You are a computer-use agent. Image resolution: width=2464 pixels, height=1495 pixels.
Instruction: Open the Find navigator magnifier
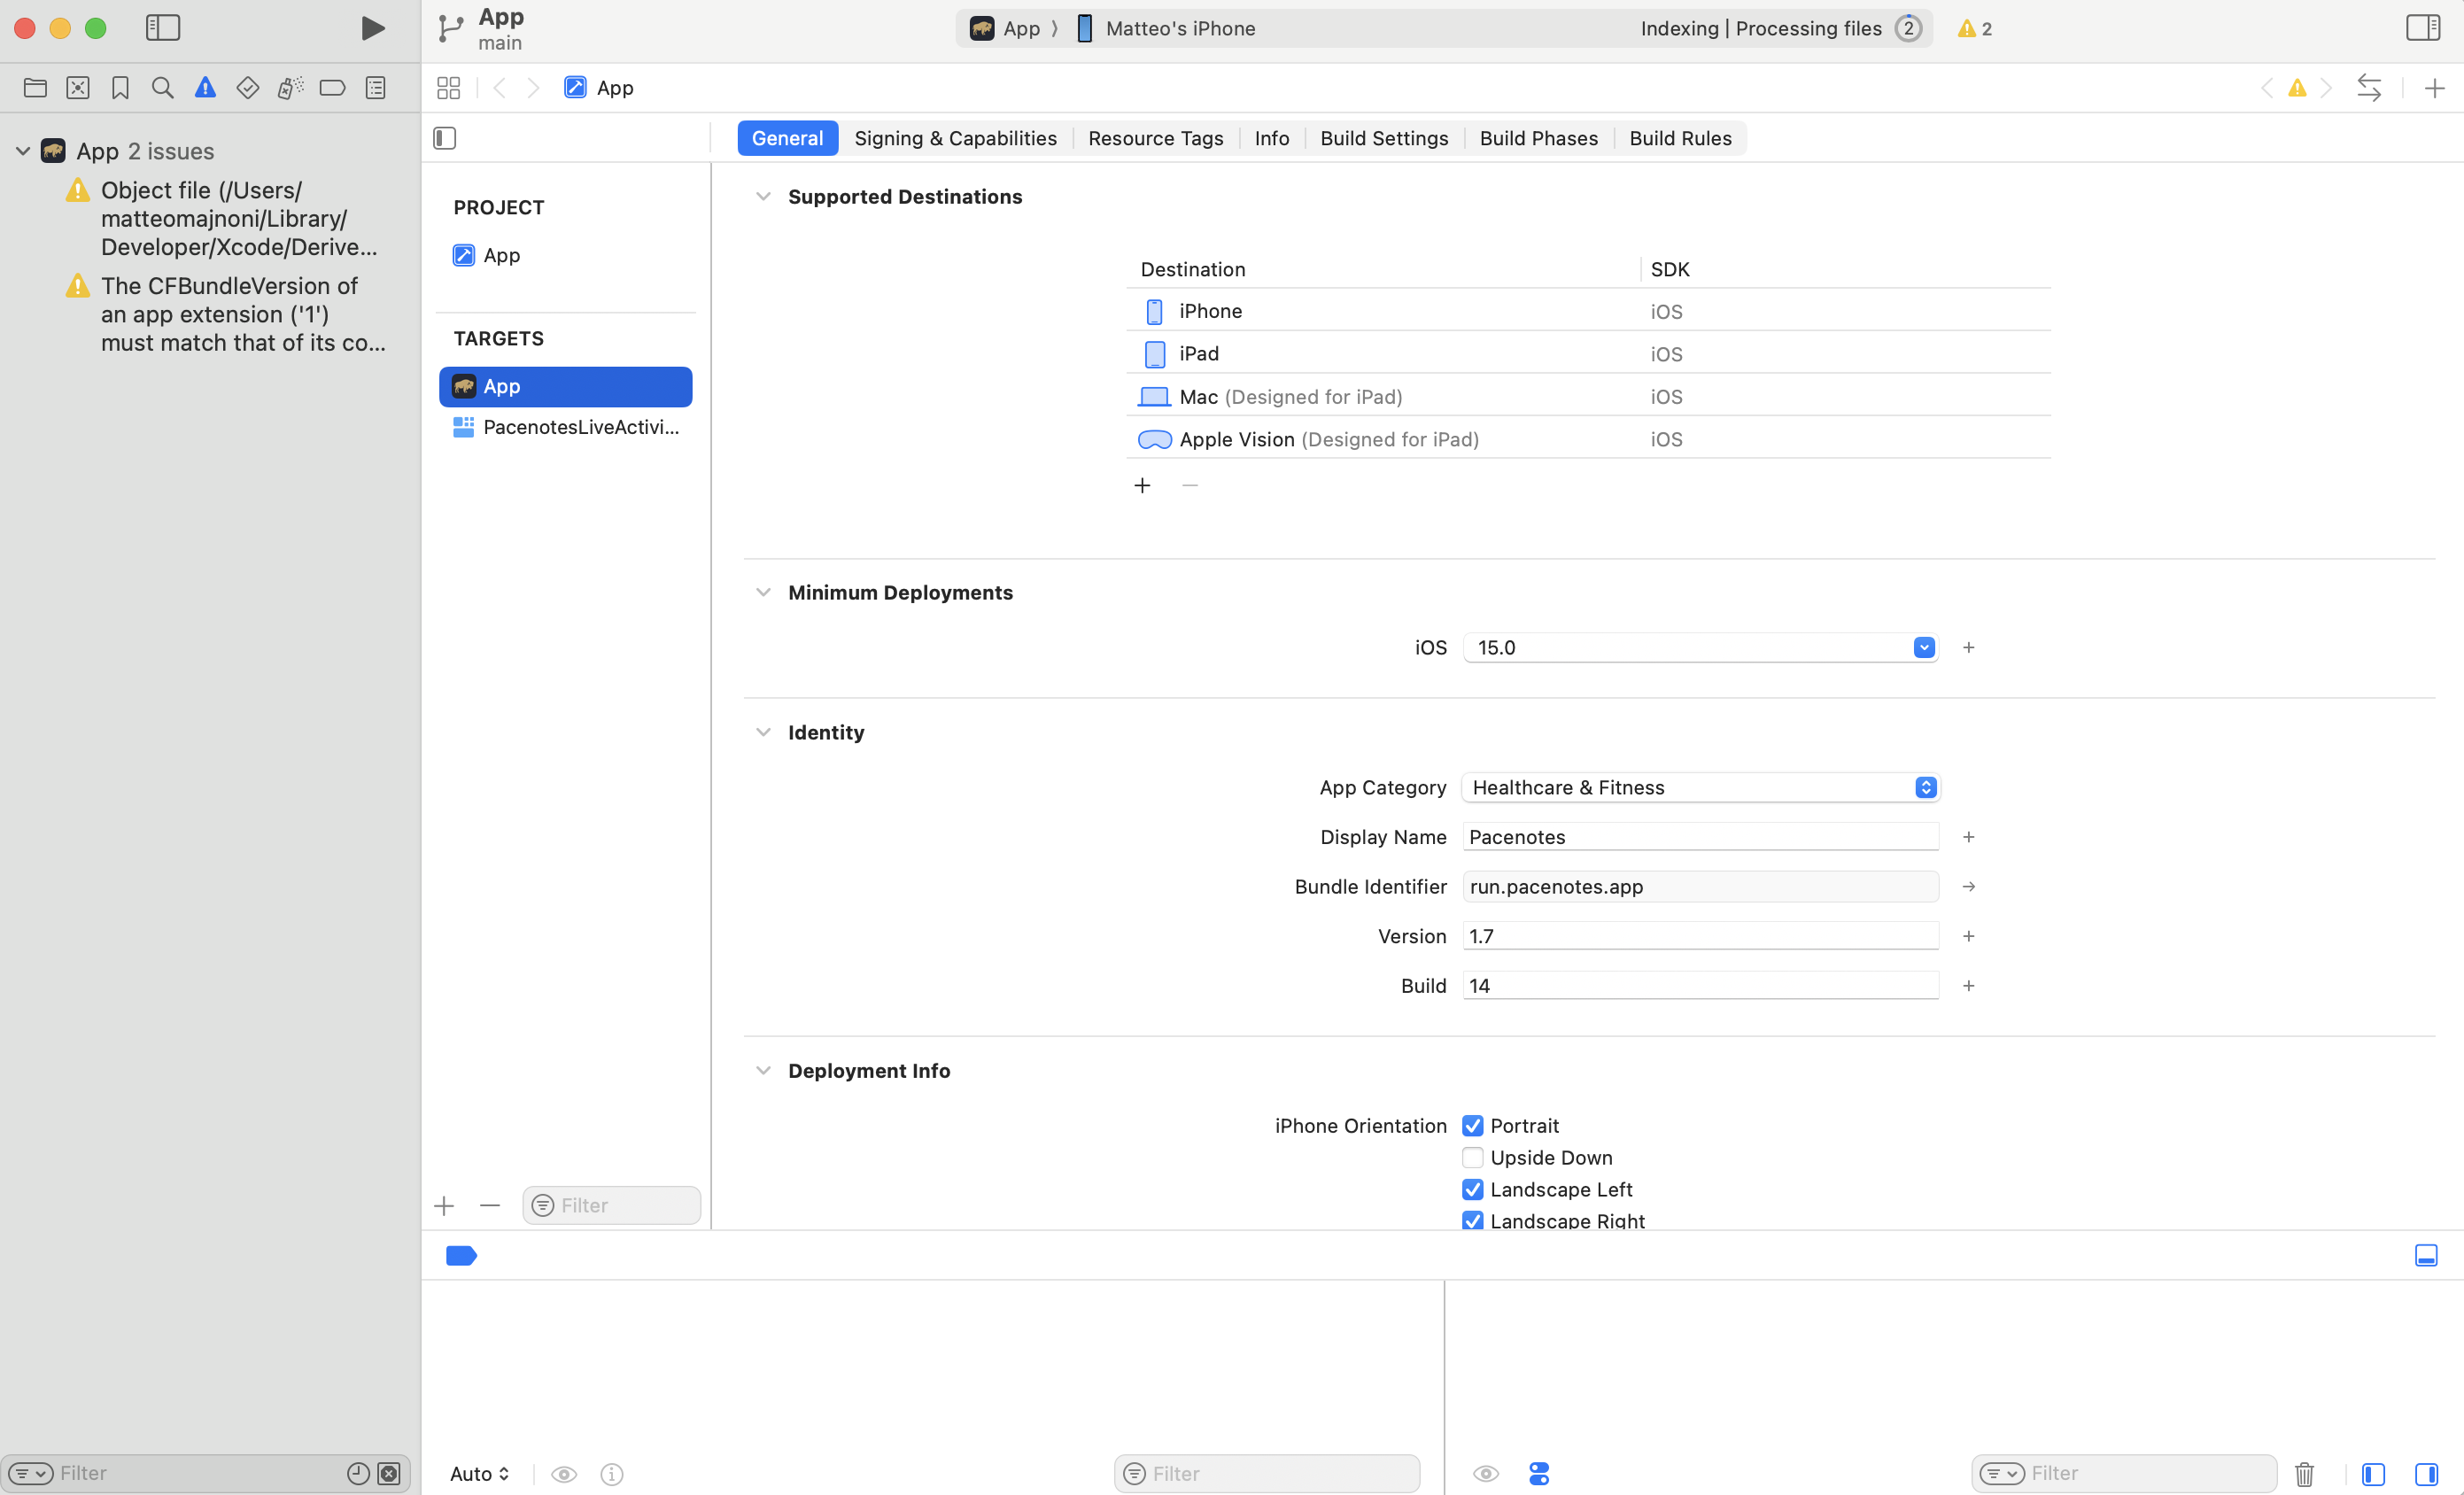click(x=162, y=88)
